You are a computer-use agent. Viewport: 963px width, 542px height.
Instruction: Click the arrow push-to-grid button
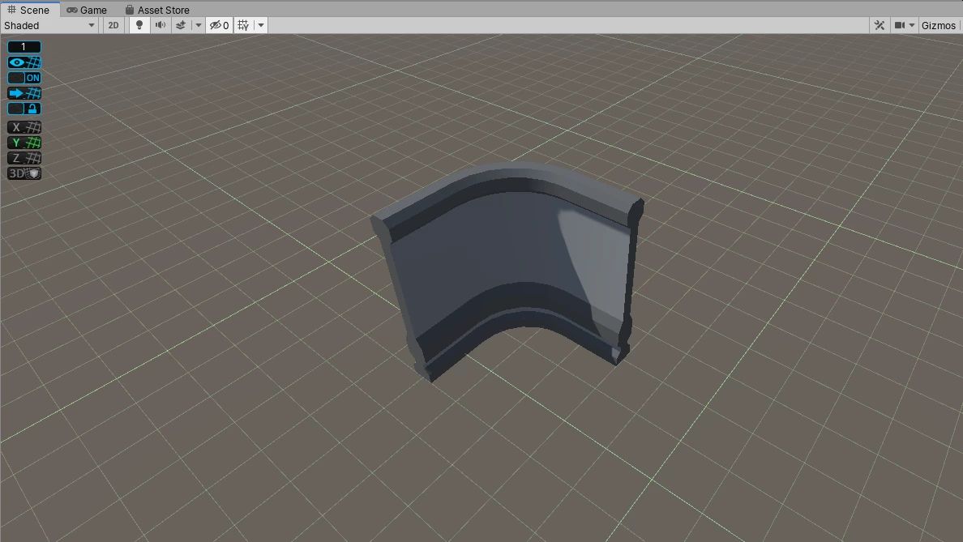pyautogui.click(x=24, y=93)
